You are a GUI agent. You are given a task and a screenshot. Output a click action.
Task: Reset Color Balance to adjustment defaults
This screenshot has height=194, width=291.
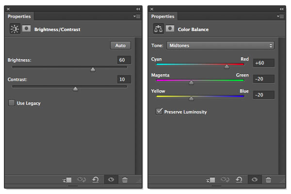click(239, 179)
